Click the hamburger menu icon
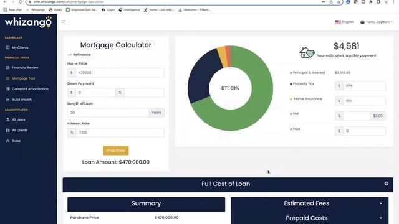Screen dimensions: 399x224 point(64,22)
